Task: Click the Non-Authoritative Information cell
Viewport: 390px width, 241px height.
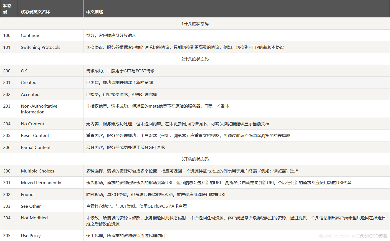Action: click(x=50, y=109)
